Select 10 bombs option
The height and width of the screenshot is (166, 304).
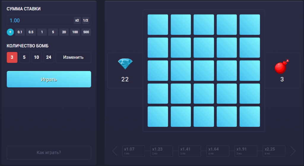point(37,57)
